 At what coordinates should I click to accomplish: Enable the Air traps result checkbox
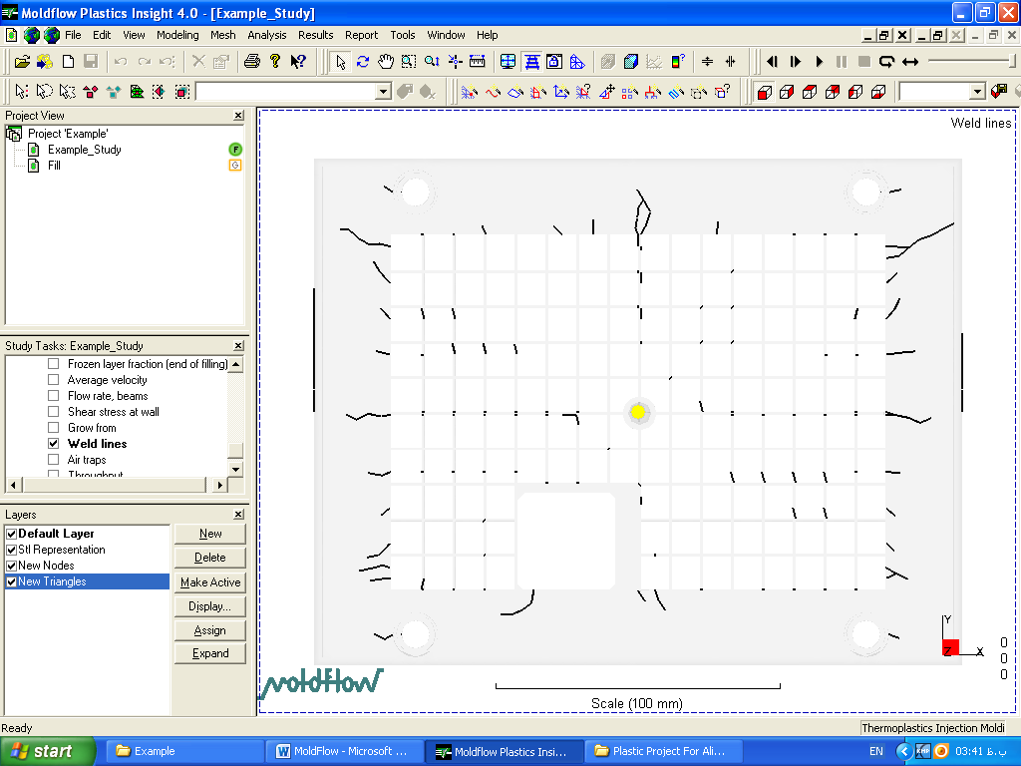(54, 460)
